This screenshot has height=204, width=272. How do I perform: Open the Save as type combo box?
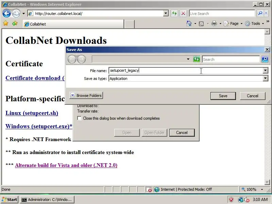tap(188, 79)
